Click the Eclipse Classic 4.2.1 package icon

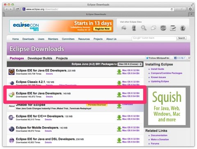pos(11,83)
